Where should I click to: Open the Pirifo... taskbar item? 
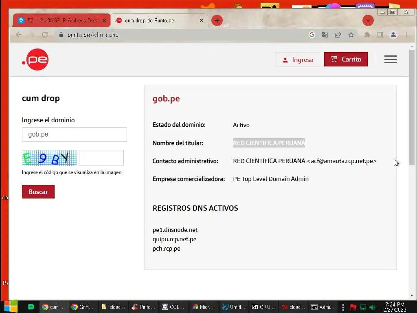pos(144,307)
